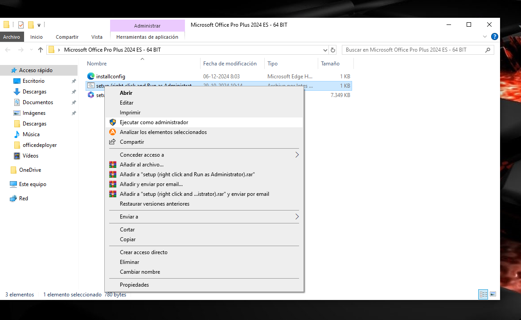This screenshot has width=521, height=320.
Task: Open the blue Help question mark
Action: 494,36
